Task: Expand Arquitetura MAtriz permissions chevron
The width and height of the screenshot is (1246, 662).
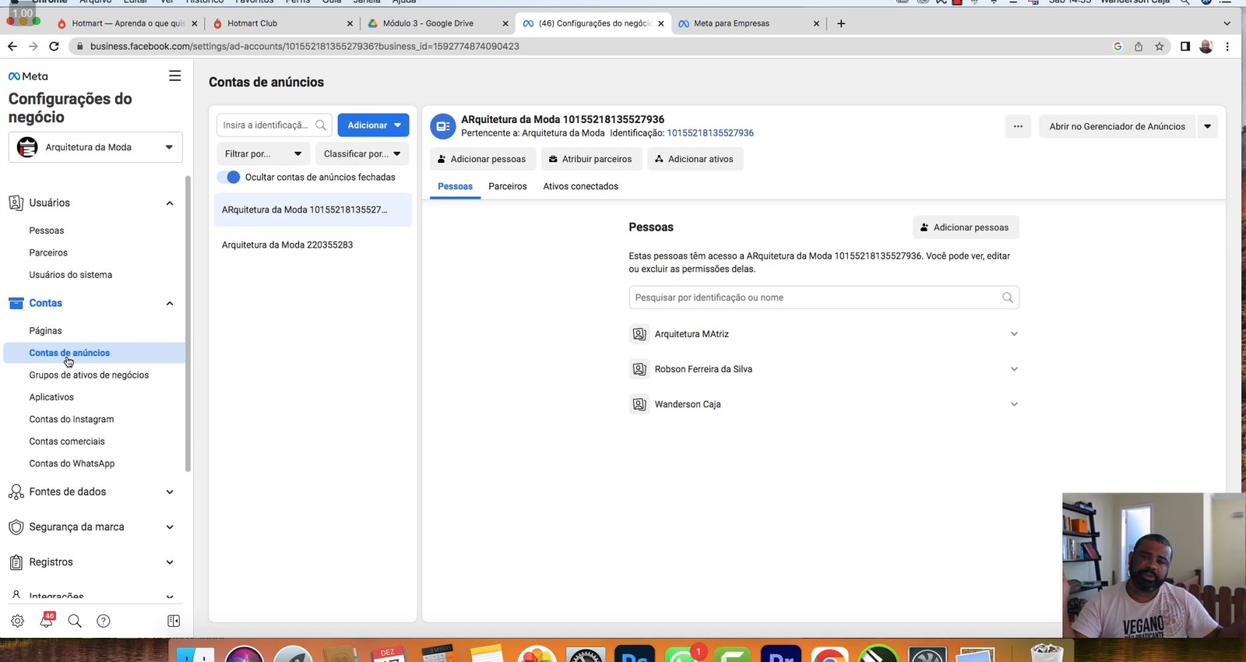Action: [1014, 334]
